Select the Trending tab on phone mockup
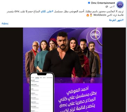 (x=37, y=78)
